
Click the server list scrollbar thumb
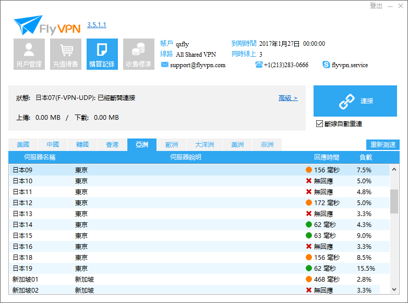pyautogui.click(x=394, y=201)
